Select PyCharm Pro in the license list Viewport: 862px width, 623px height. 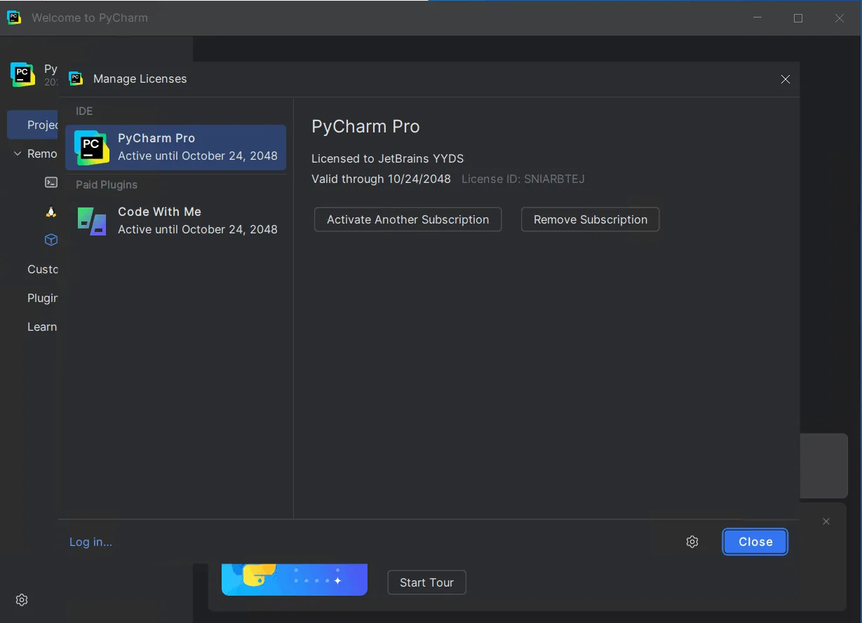(x=175, y=147)
